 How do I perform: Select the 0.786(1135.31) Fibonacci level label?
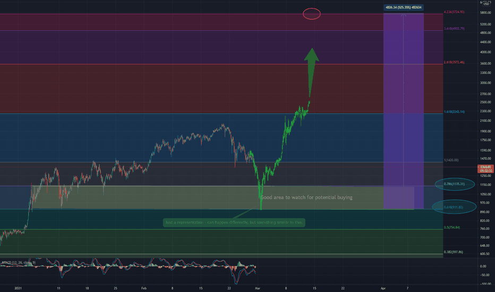454,184
